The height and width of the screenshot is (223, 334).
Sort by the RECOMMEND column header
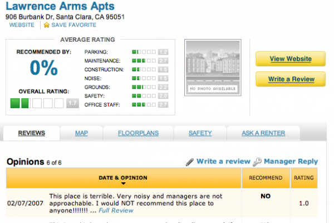tap(265, 178)
